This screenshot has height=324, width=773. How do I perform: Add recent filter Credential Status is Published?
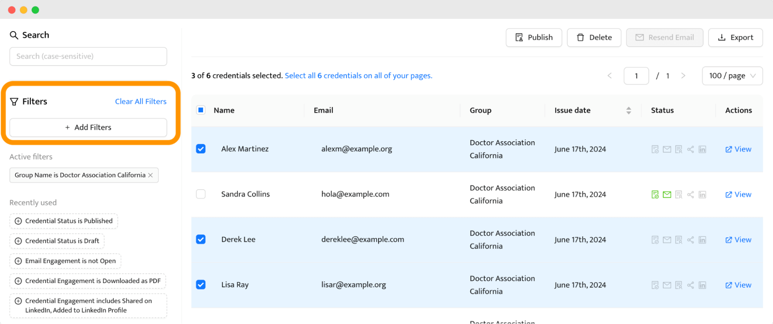64,221
